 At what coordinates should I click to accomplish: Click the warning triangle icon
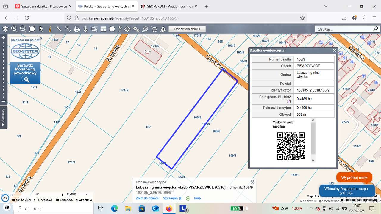coord(163,29)
